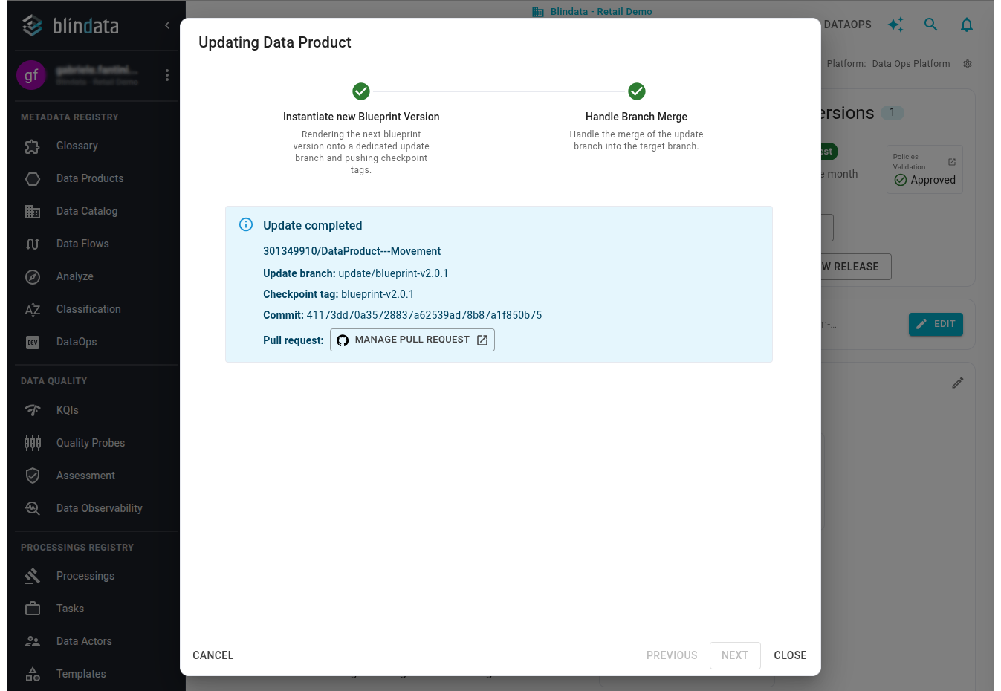The width and height of the screenshot is (1001, 691).
Task: Click the blindata logo
Action: coord(70,26)
